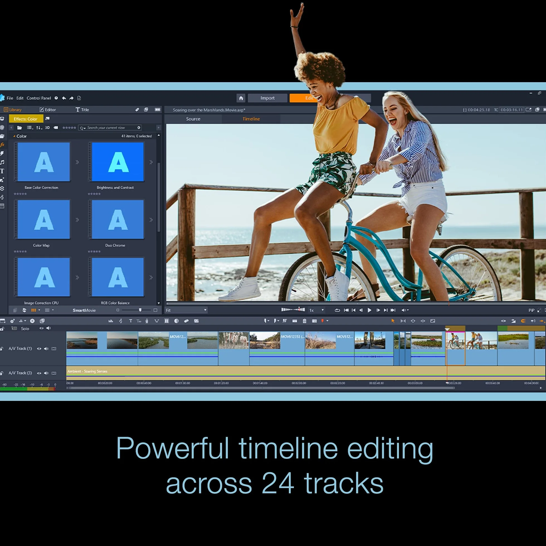Toggle the eye icon in the Solo header row
This screenshot has height=546, width=546.
coord(41,328)
